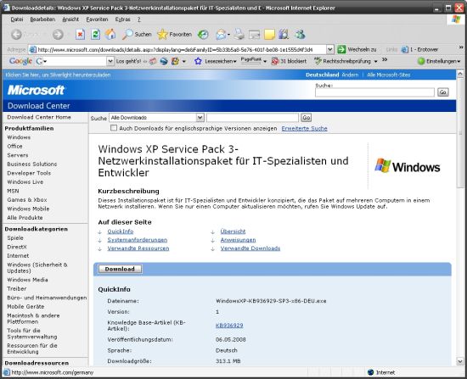Click the 1 - Erotower links bar item
The width and height of the screenshot is (467, 379).
click(x=419, y=49)
